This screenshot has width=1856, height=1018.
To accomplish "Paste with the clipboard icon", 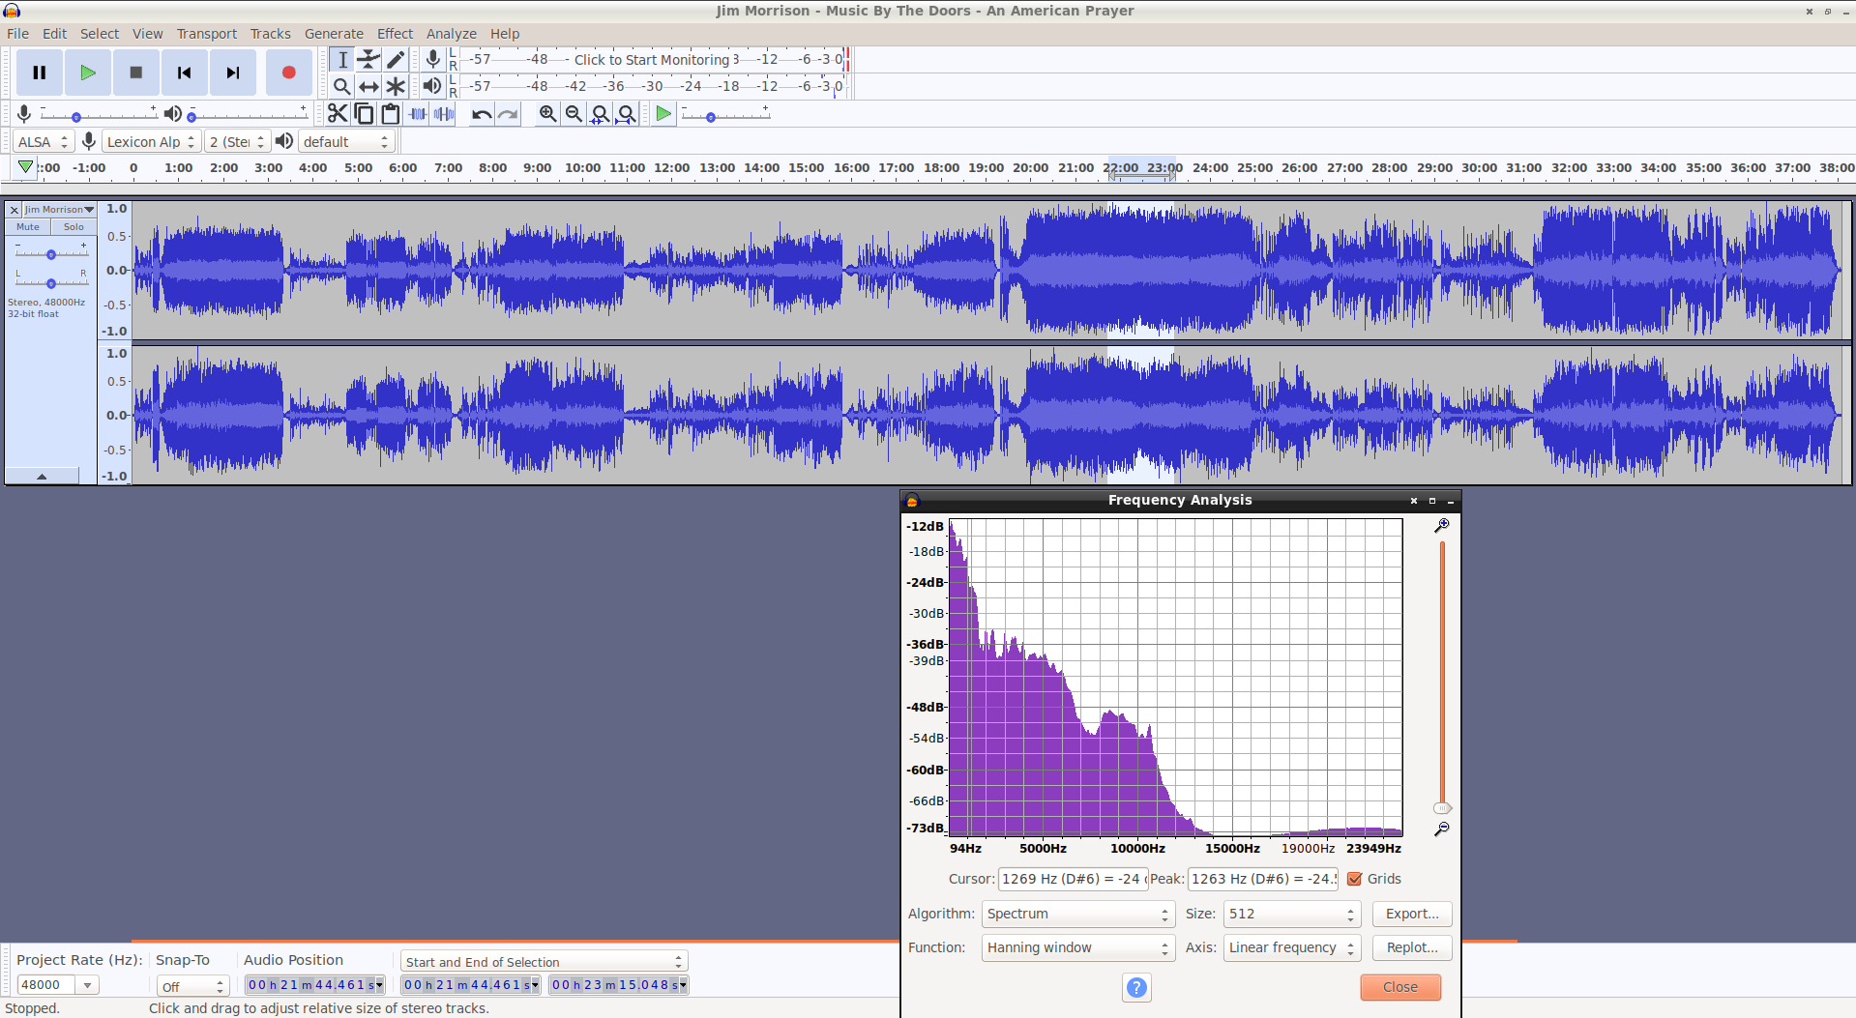I will click(391, 114).
